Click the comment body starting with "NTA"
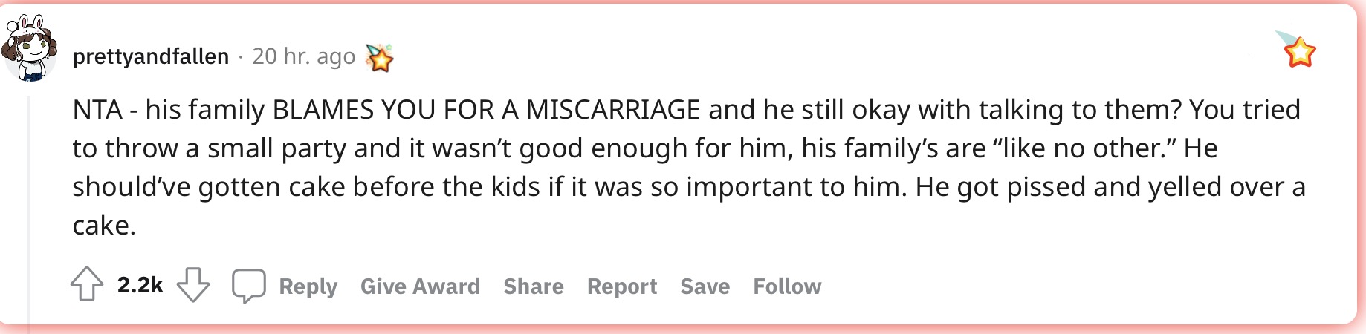This screenshot has height=334, width=1366. [689, 167]
